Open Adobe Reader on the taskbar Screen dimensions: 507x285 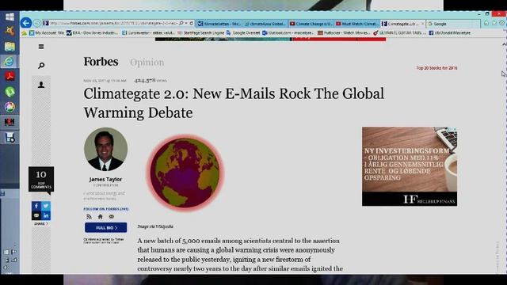[10, 76]
